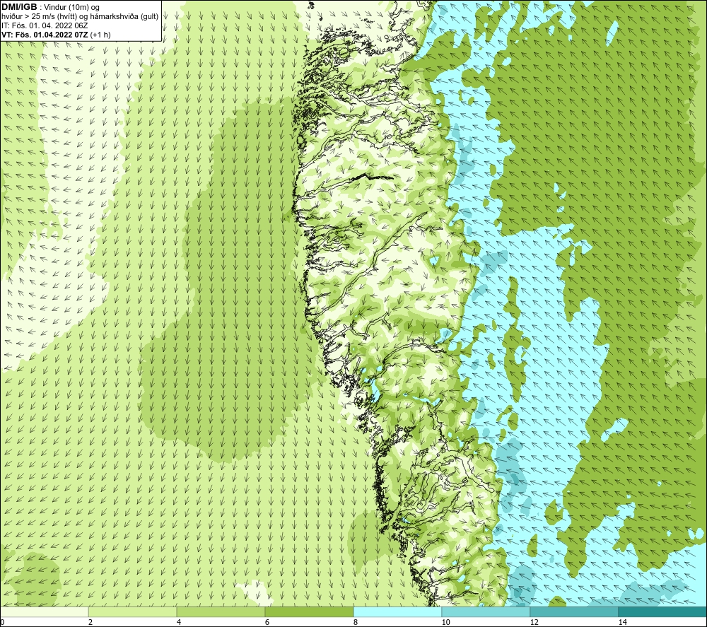Image resolution: width=707 pixels, height=627 pixels.
Task: Click the 8–10 m/s light cyan color bar segment
Action: [x=397, y=611]
